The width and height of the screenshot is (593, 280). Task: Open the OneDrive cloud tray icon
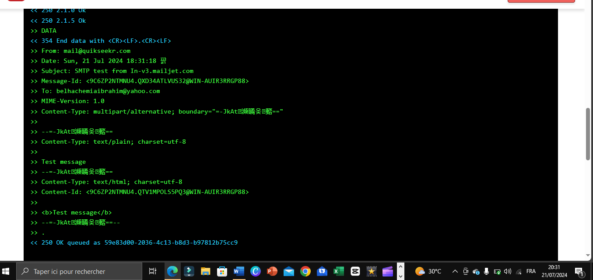click(476, 271)
